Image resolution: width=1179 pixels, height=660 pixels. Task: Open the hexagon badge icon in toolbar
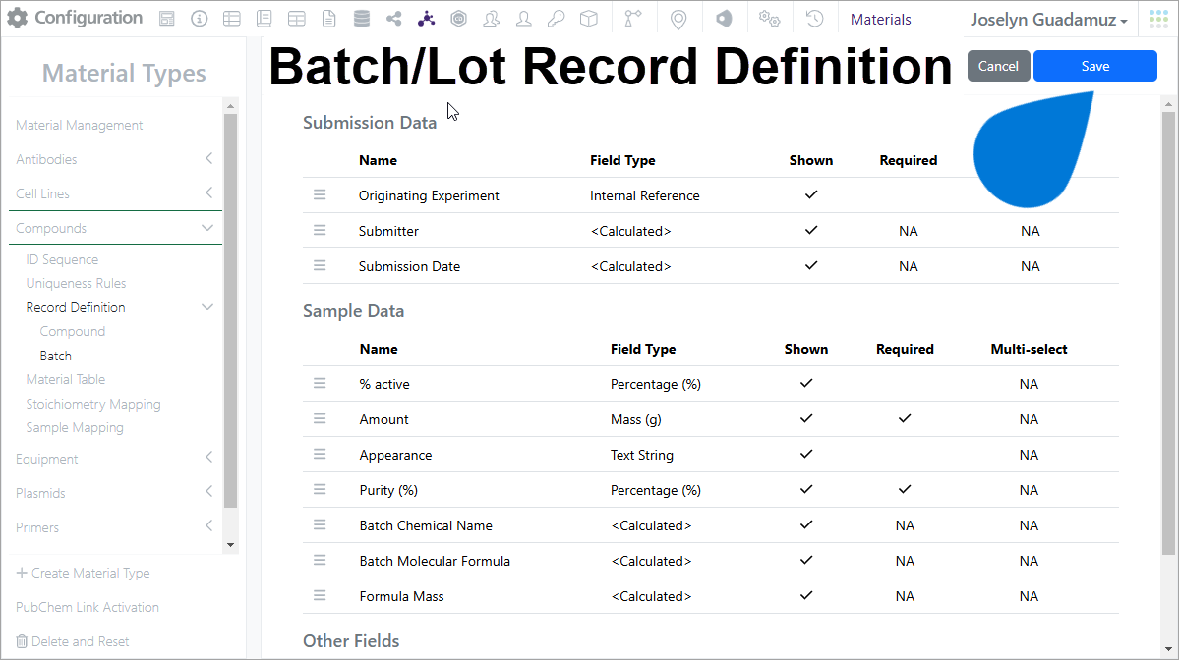tap(458, 20)
